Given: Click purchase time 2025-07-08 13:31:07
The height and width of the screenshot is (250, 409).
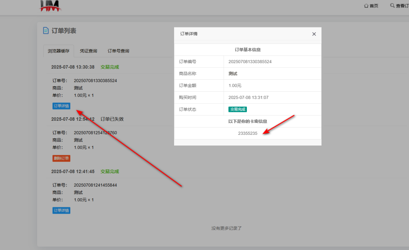Looking at the screenshot, I should click(x=248, y=98).
